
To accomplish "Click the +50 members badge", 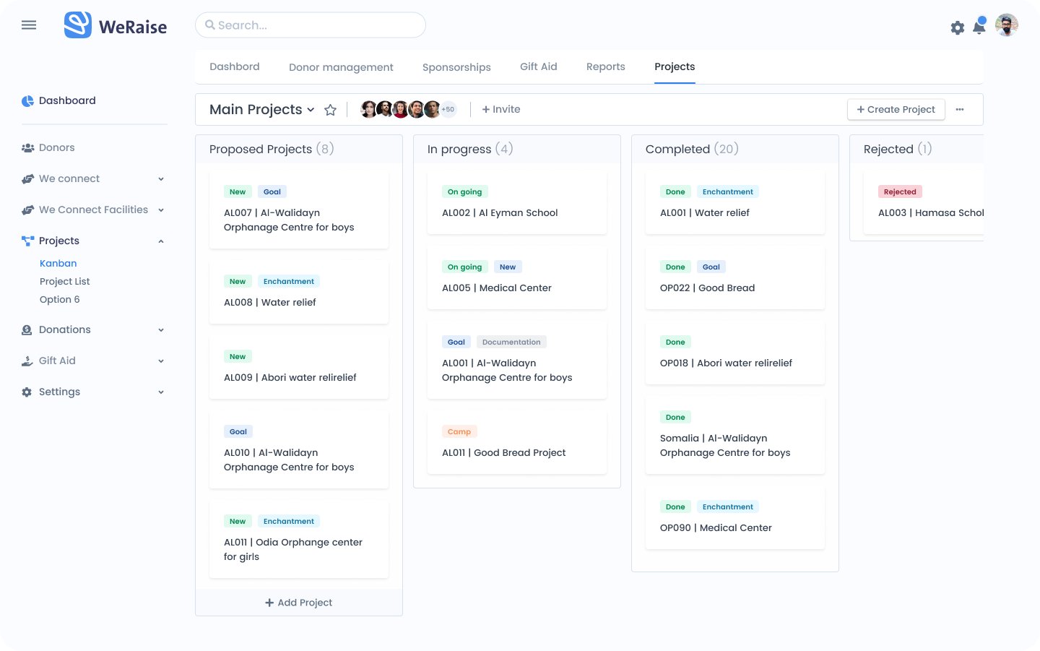I will (x=448, y=110).
